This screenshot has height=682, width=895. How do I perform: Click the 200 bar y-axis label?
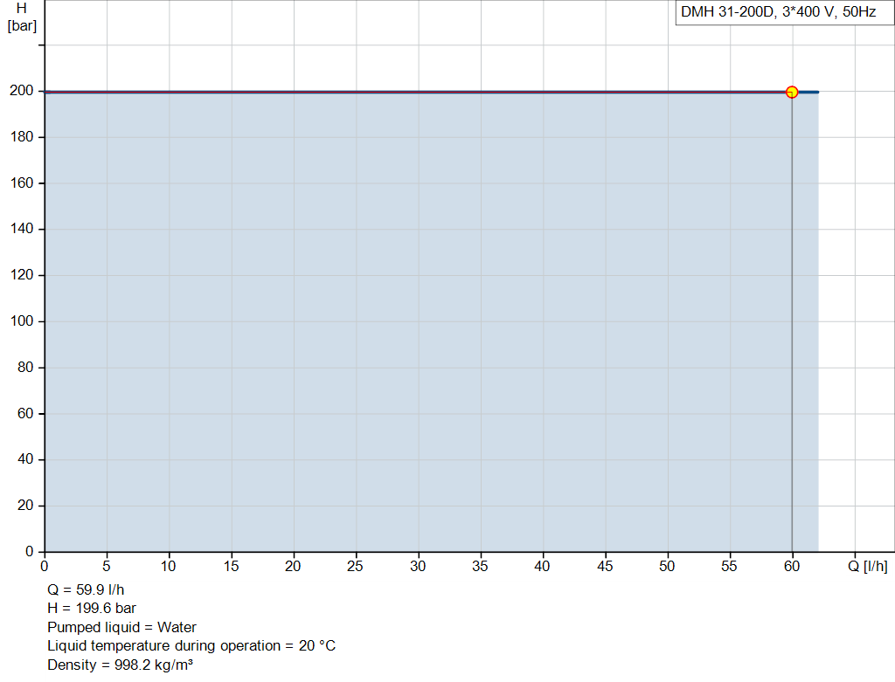pos(22,91)
